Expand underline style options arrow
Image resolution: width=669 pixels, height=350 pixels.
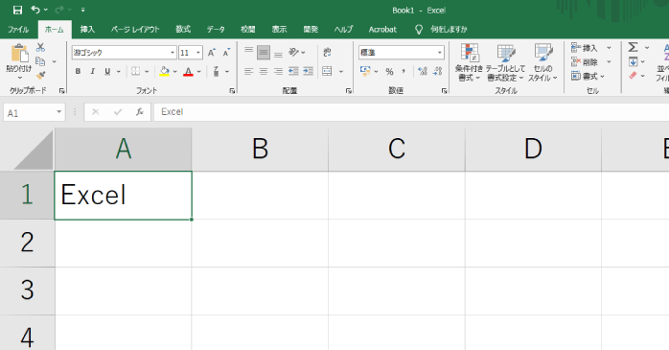119,72
